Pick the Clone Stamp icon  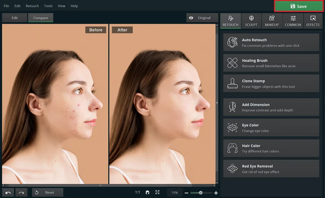tap(232, 83)
